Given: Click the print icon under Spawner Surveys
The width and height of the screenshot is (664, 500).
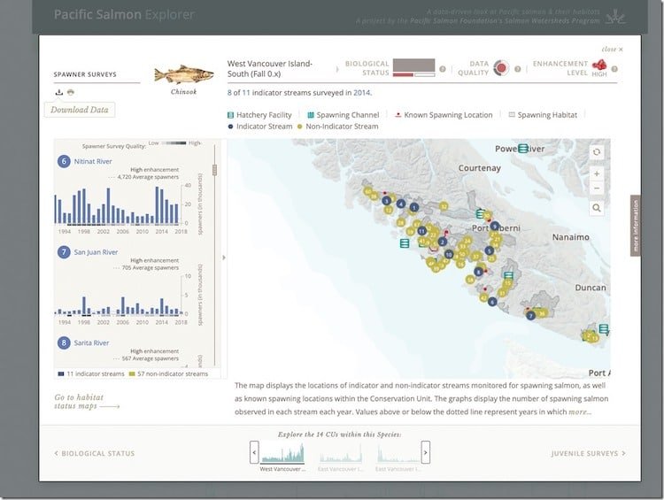Looking at the screenshot, I should pos(71,92).
